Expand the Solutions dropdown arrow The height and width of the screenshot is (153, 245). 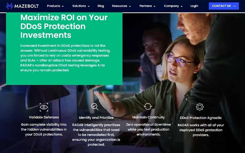[x=89, y=6]
